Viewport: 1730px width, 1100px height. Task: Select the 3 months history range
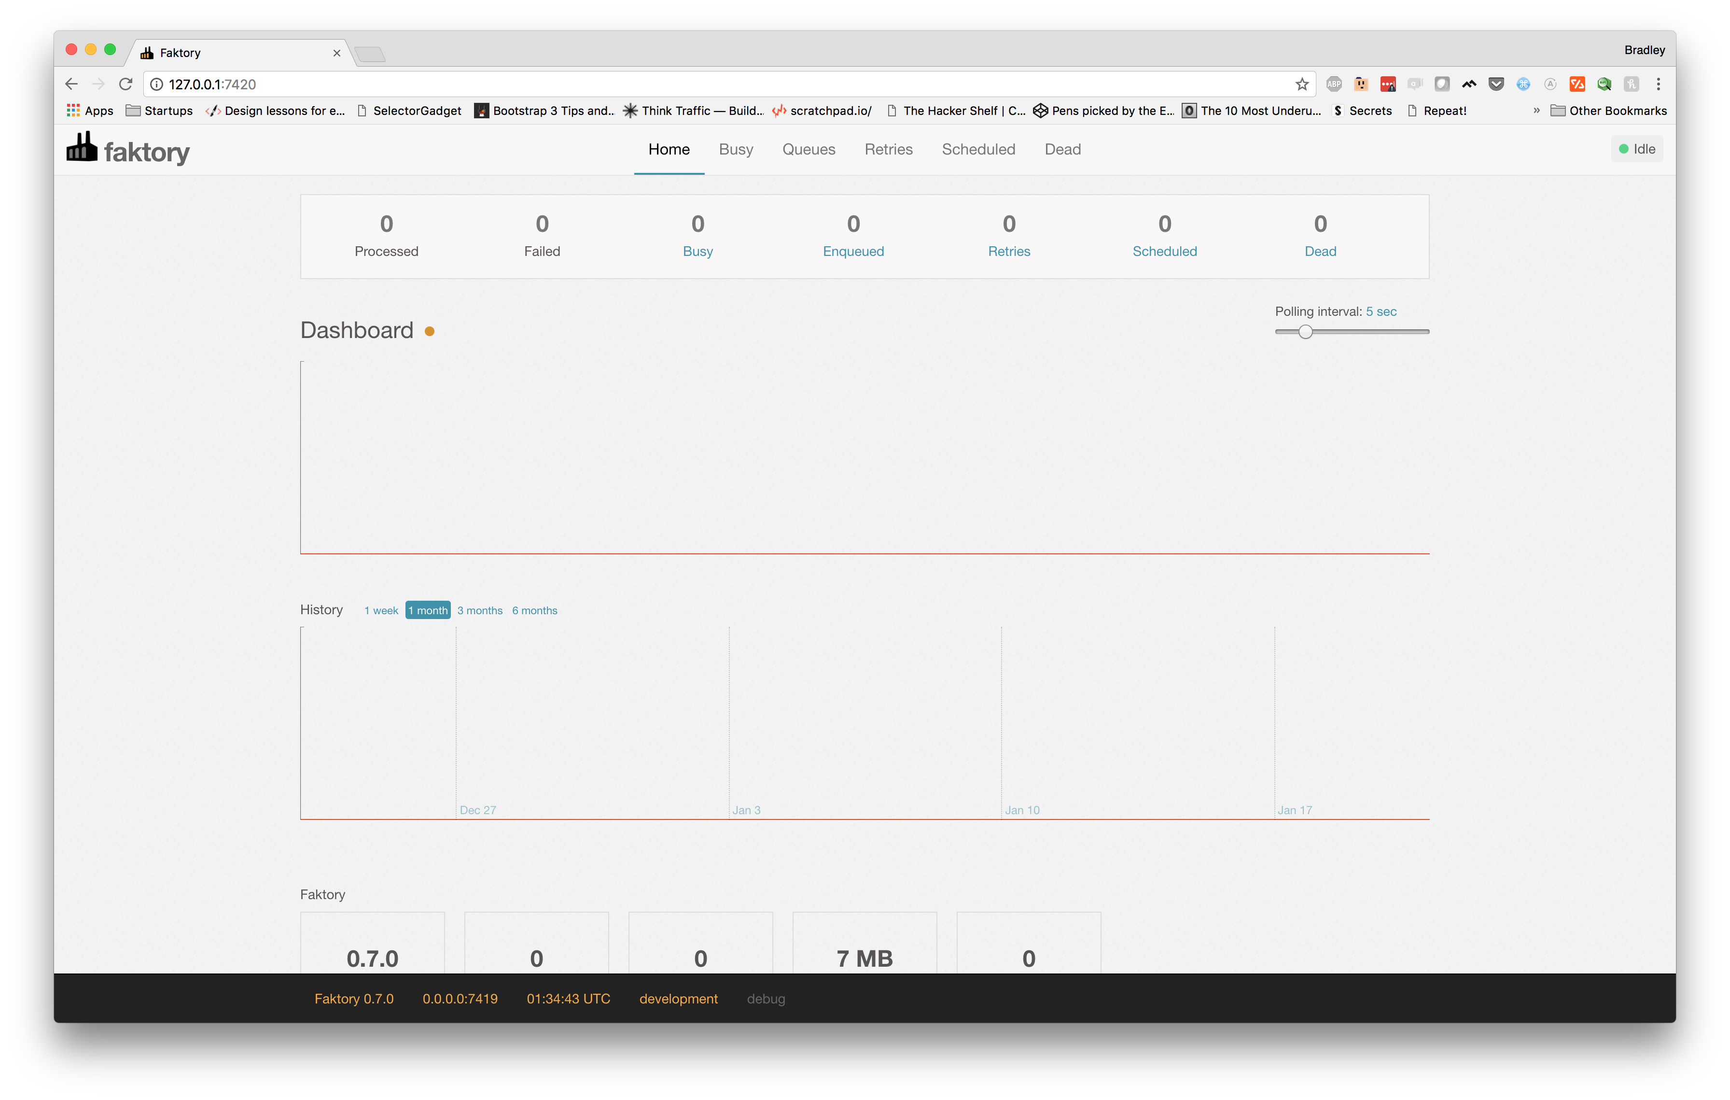click(x=479, y=610)
